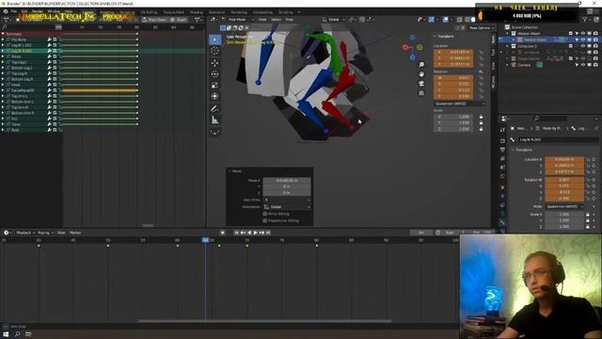Select the Rotate tool in the viewport toolbar
The height and width of the screenshot is (339, 602).
(x=215, y=73)
